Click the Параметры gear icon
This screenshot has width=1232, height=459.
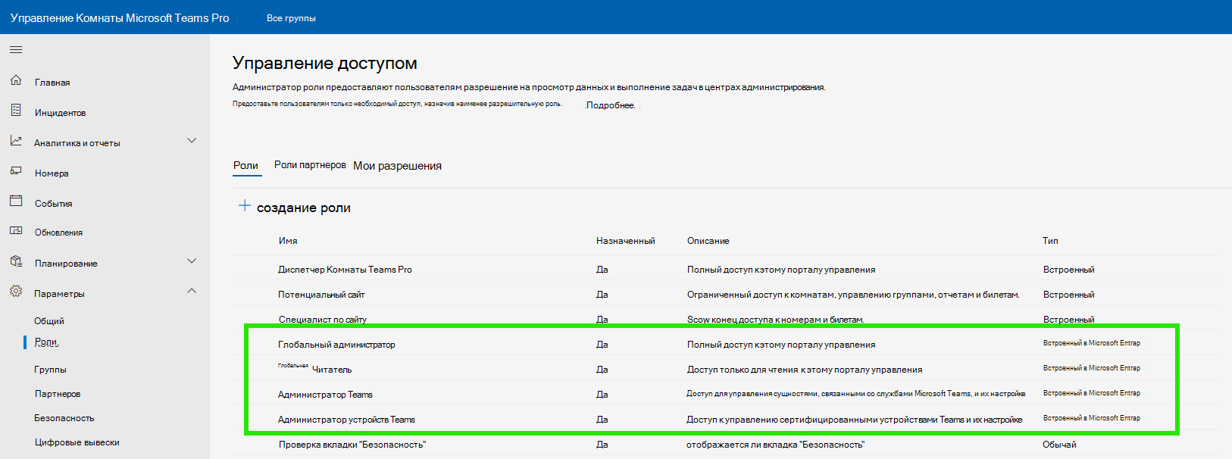16,292
